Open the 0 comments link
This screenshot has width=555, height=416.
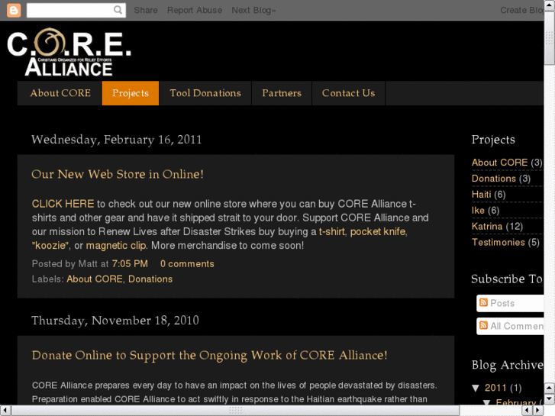[x=187, y=264]
